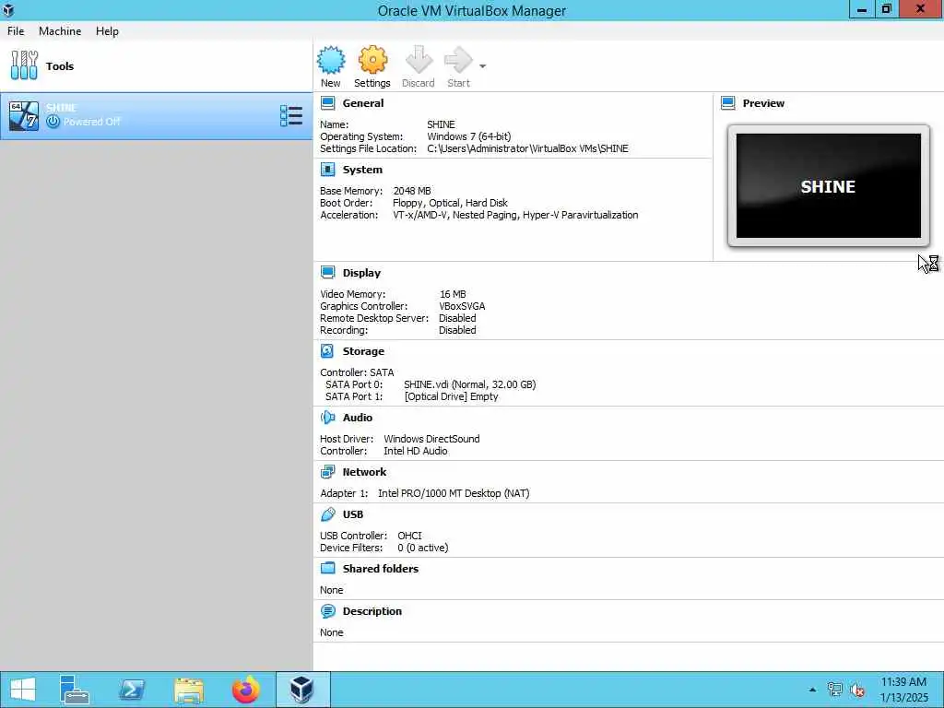Click the boot order Floppy, Optical, Hard Disk

click(x=450, y=203)
